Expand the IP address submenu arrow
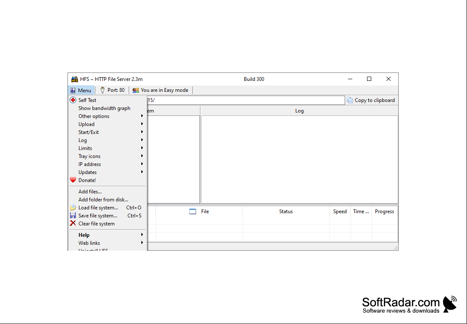This screenshot has width=467, height=324. [x=142, y=163]
